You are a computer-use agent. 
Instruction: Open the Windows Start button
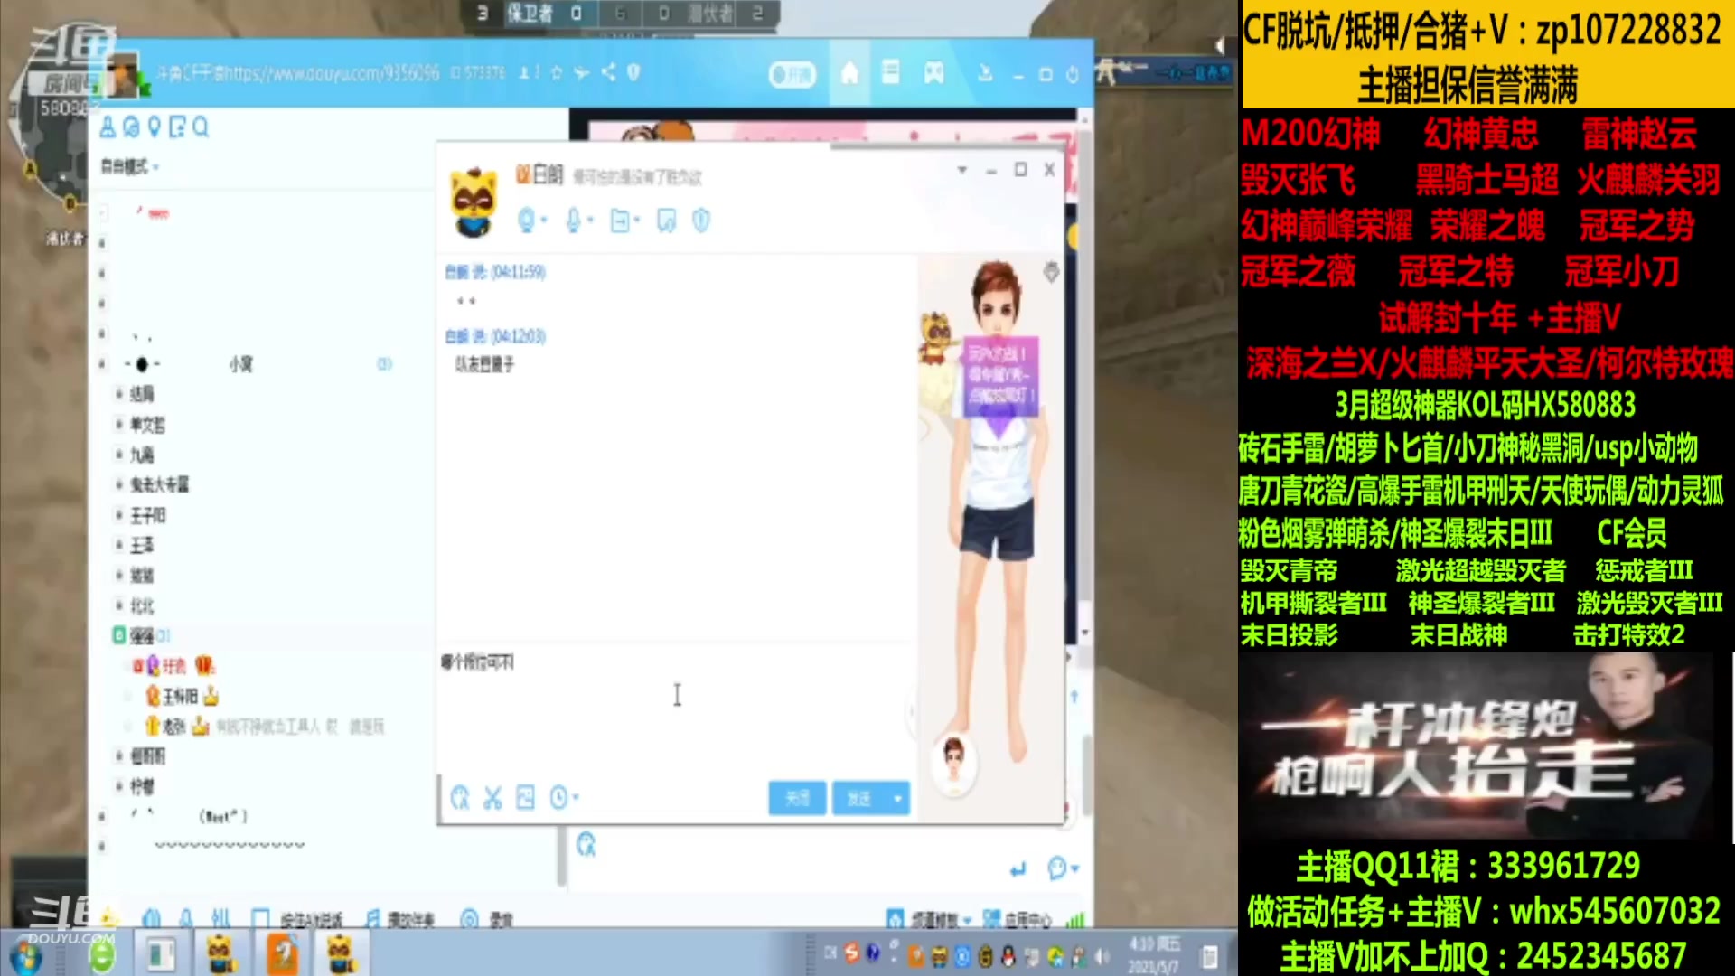tap(26, 955)
